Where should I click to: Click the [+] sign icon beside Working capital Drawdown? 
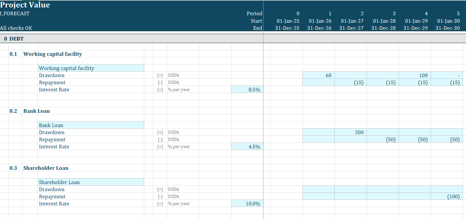160,75
